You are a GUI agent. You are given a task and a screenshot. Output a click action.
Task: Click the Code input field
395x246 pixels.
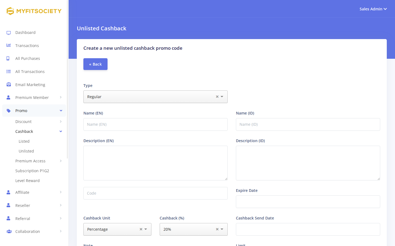tap(156, 193)
